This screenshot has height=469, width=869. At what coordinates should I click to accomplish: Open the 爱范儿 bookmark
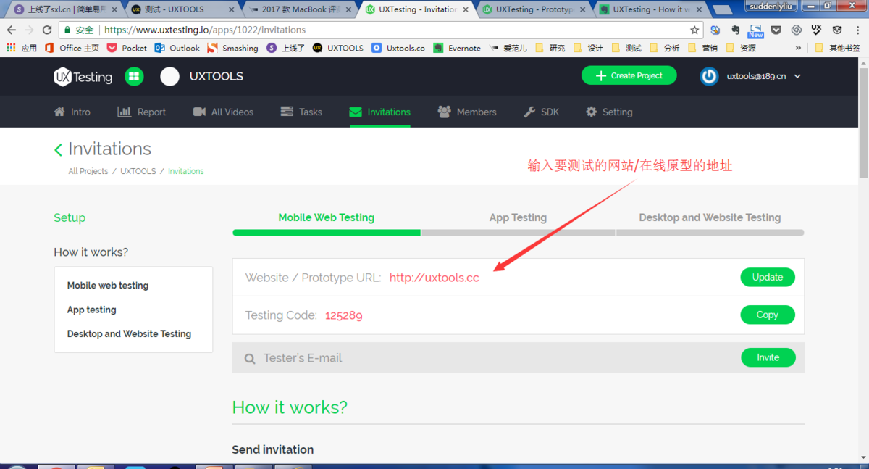point(508,48)
